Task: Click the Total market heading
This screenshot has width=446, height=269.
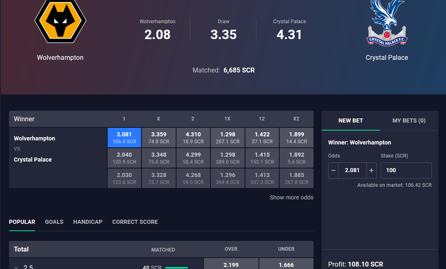Action: tap(21, 249)
